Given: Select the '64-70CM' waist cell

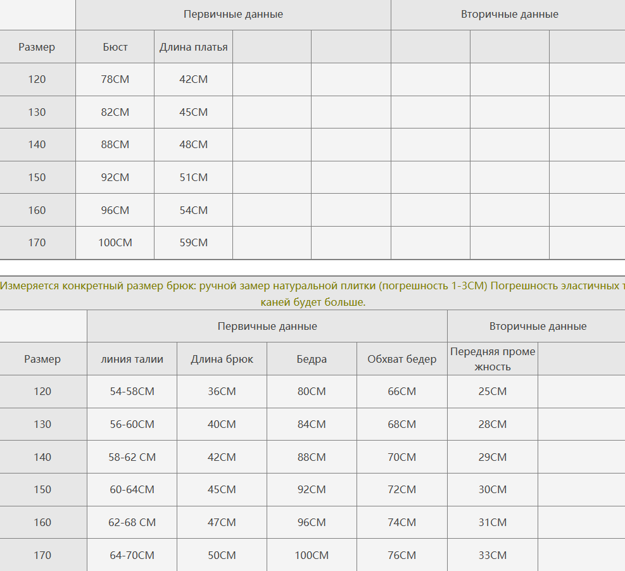Looking at the screenshot, I should coord(132,555).
